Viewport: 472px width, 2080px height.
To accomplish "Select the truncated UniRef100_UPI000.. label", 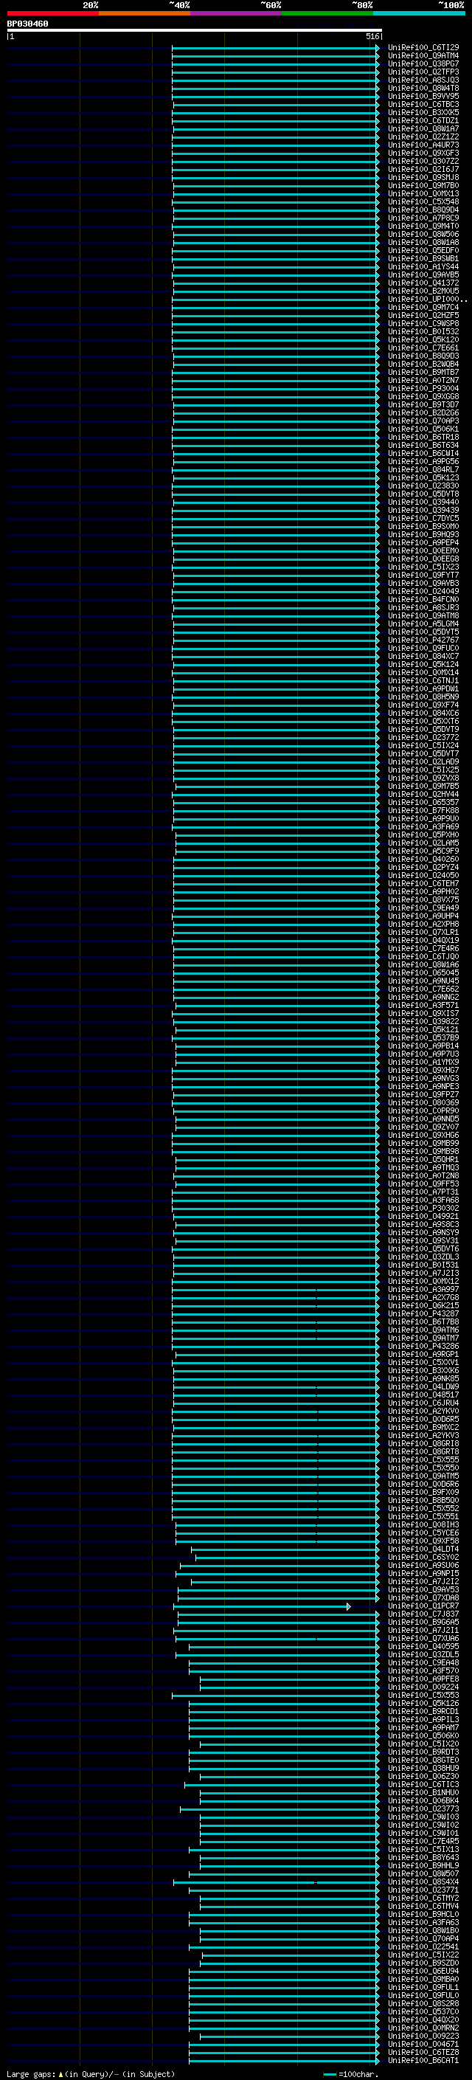I will click(428, 299).
